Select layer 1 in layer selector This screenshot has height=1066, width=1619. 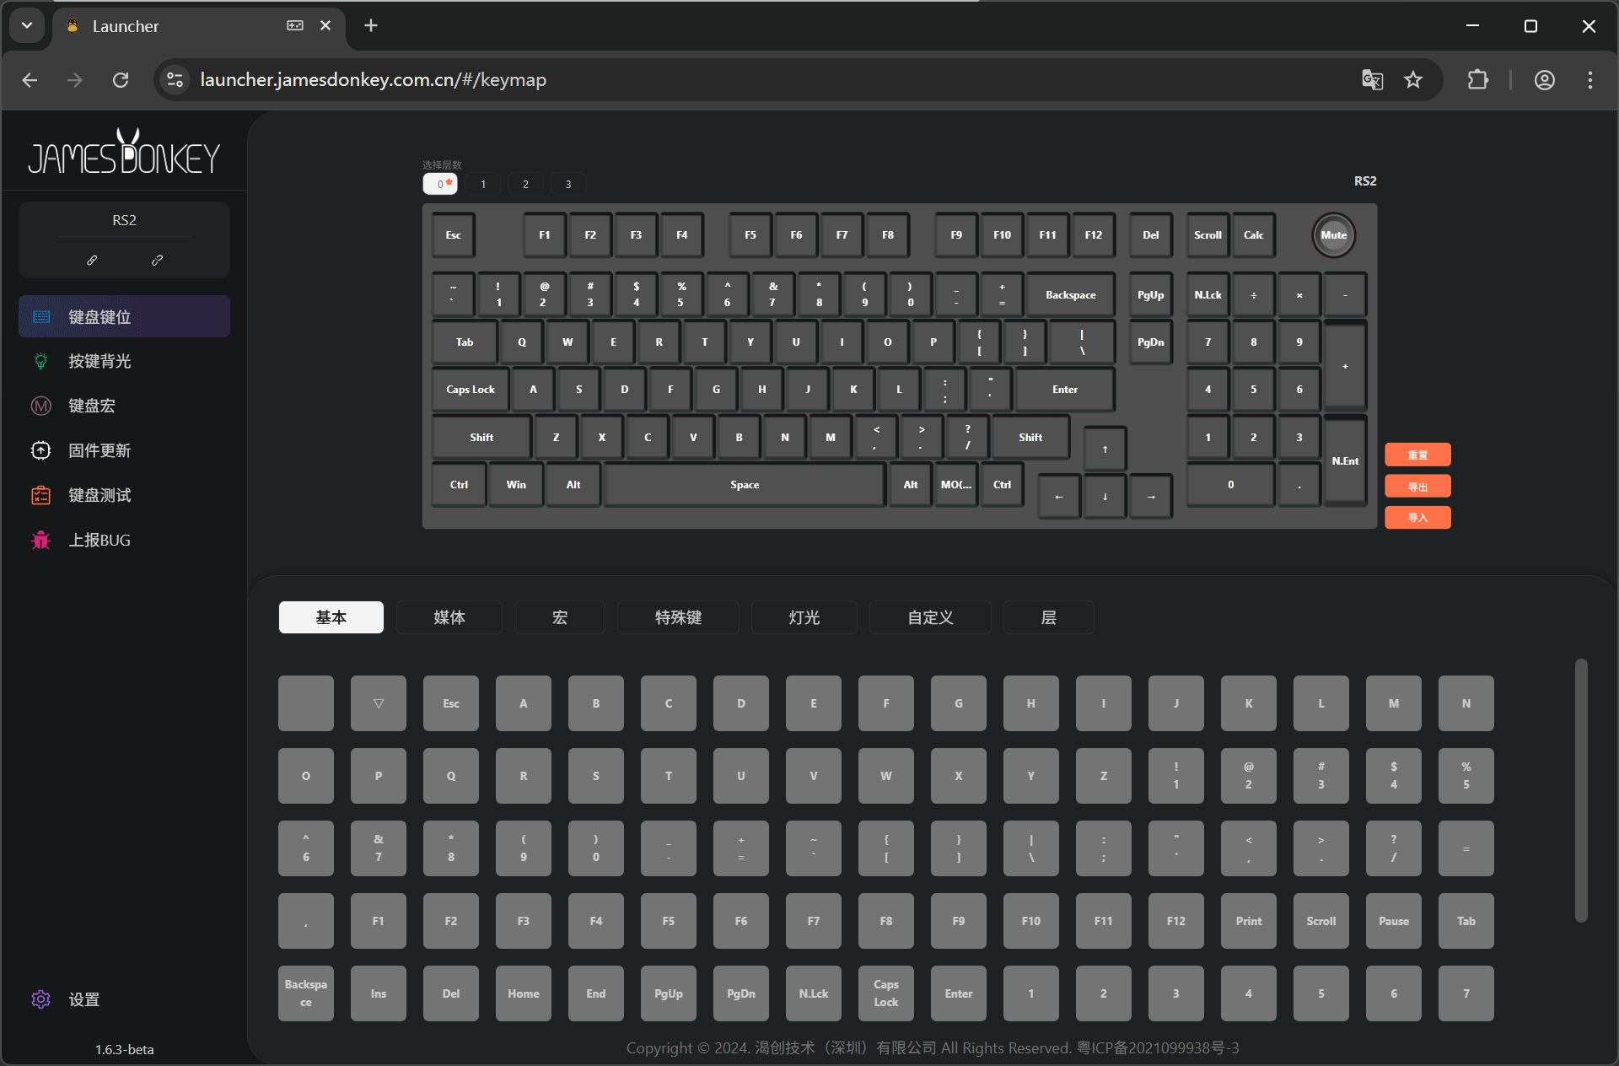point(483,184)
